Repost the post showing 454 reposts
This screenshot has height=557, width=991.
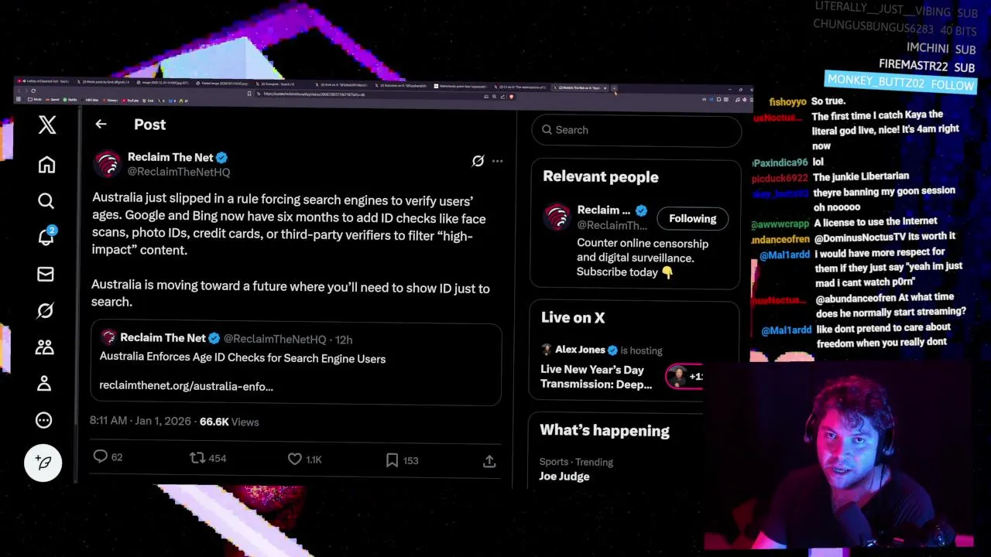pos(207,458)
